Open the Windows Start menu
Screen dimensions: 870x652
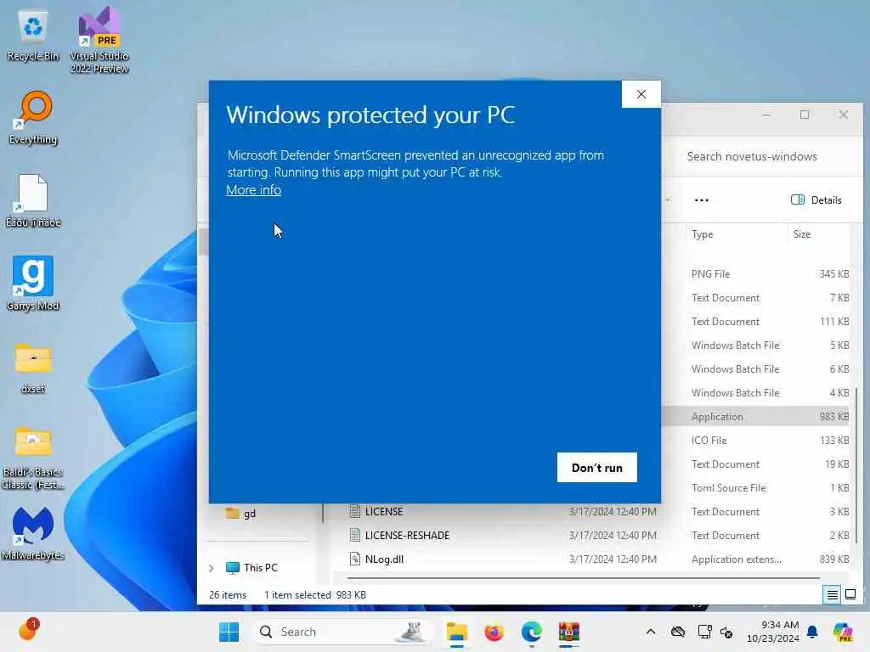229,632
